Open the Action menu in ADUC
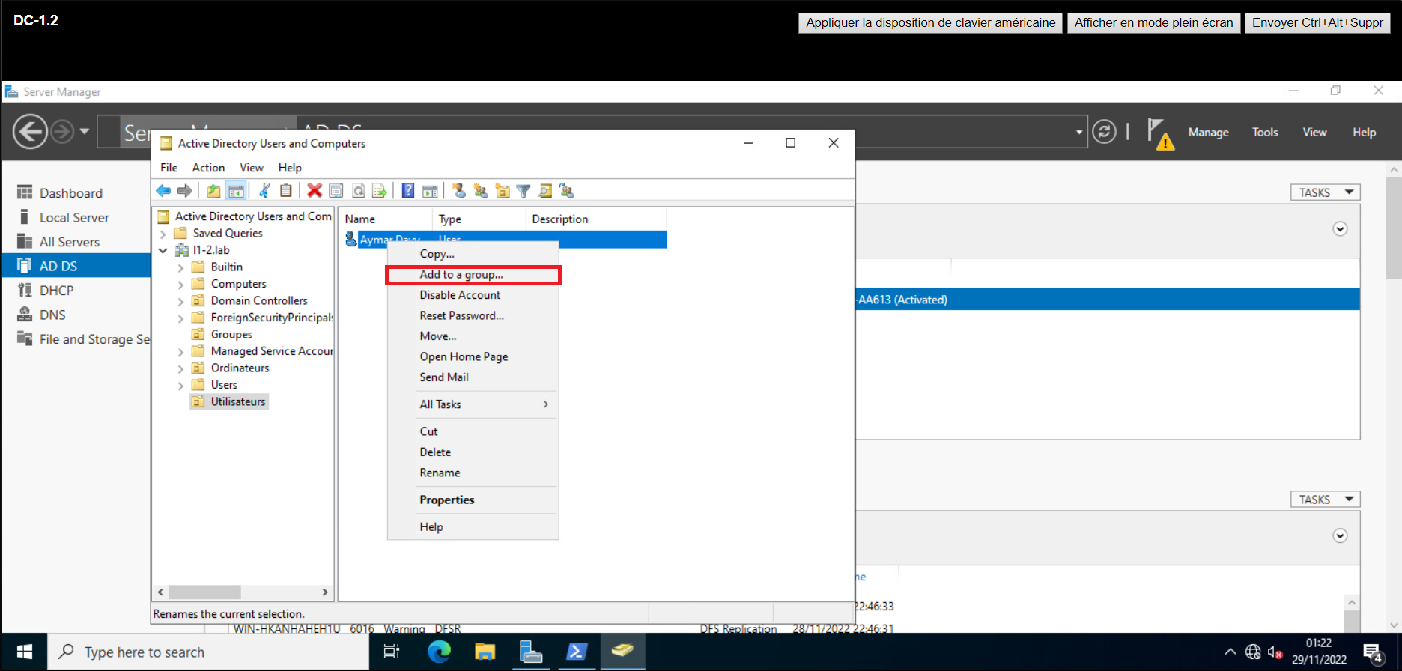The height and width of the screenshot is (671, 1402). click(x=208, y=168)
